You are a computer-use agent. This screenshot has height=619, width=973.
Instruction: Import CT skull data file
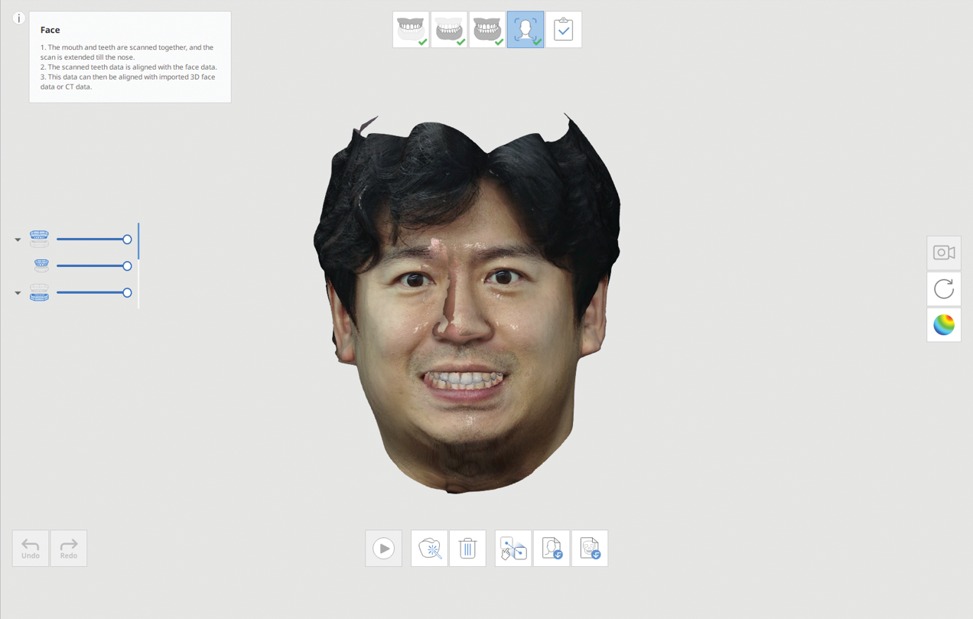pos(590,548)
